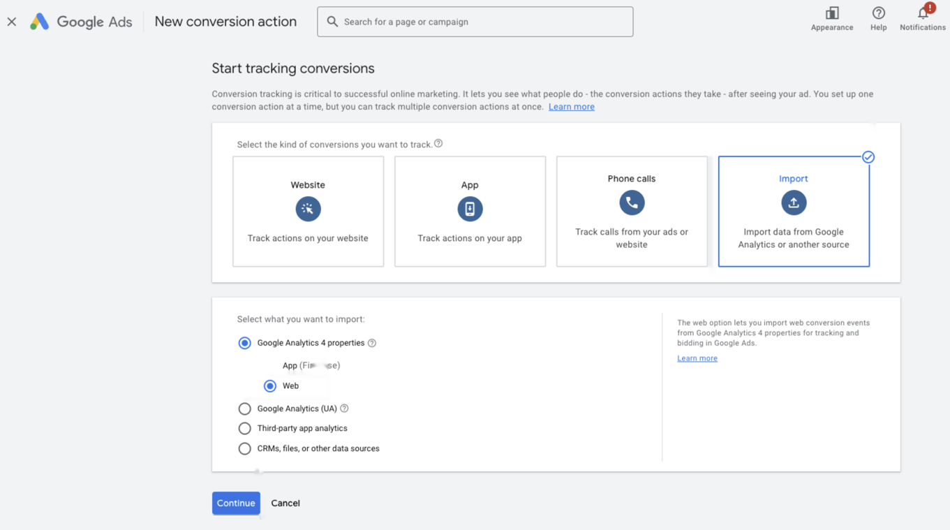Click the Google Ads logo
Screen dimensions: 950x530
(81, 22)
